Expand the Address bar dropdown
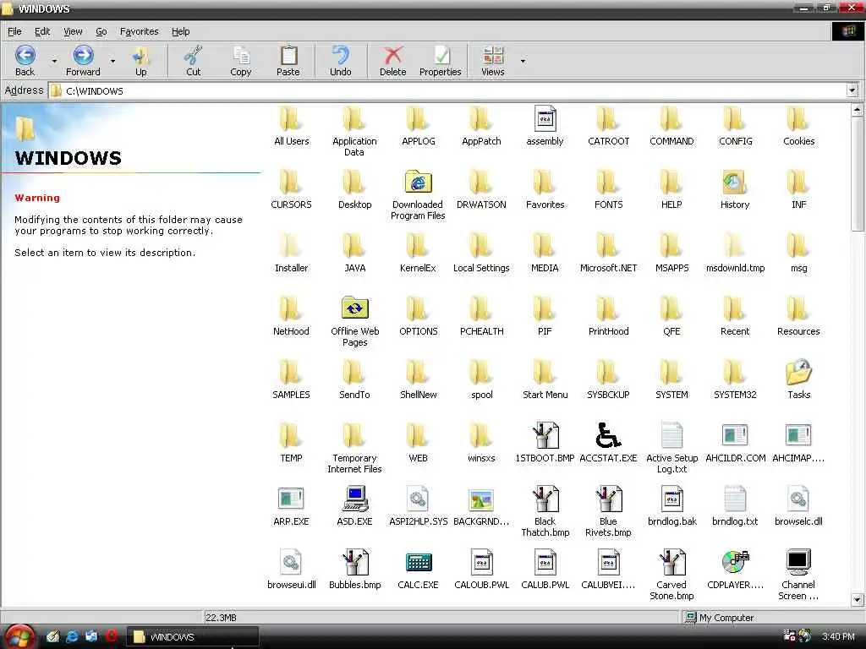This screenshot has width=866, height=649. coord(852,90)
